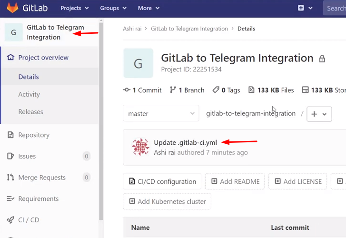The width and height of the screenshot is (346, 238).
Task: Click the tag icon beside 0 Tags
Action: [216, 89]
